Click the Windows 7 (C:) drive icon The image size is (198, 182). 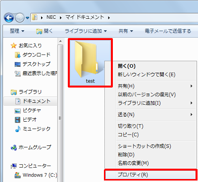point(18,175)
